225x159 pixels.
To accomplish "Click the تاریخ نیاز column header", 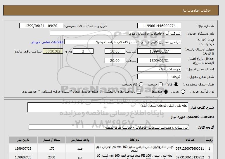I will (x=23, y=140).
